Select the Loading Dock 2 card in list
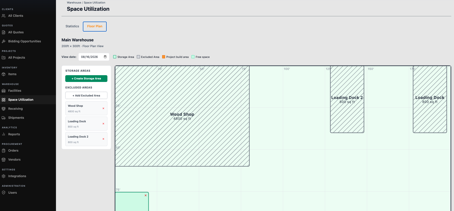 [86, 139]
